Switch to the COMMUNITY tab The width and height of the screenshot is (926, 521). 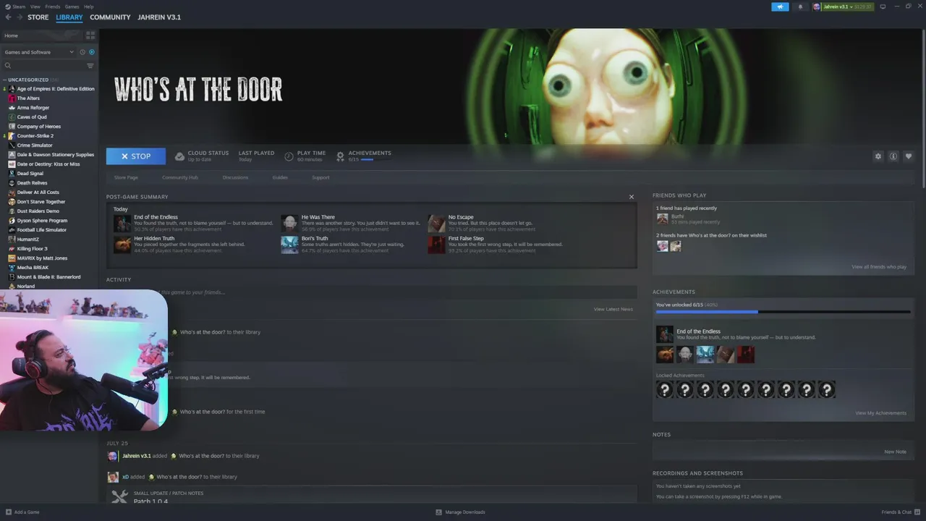click(110, 17)
